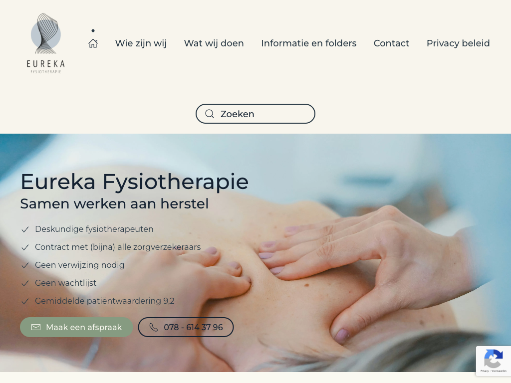Viewport: 511px width, 383px height.
Task: Click the reCAPTCHA Voorwaarden link
Action: (499, 371)
